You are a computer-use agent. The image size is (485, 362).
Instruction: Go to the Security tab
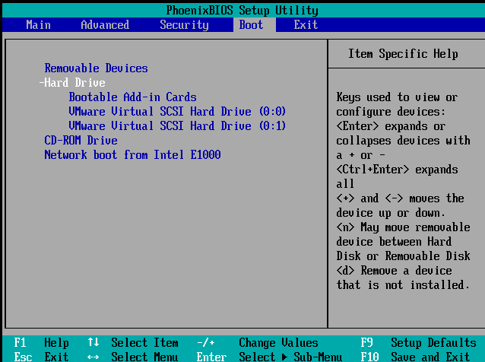(184, 25)
